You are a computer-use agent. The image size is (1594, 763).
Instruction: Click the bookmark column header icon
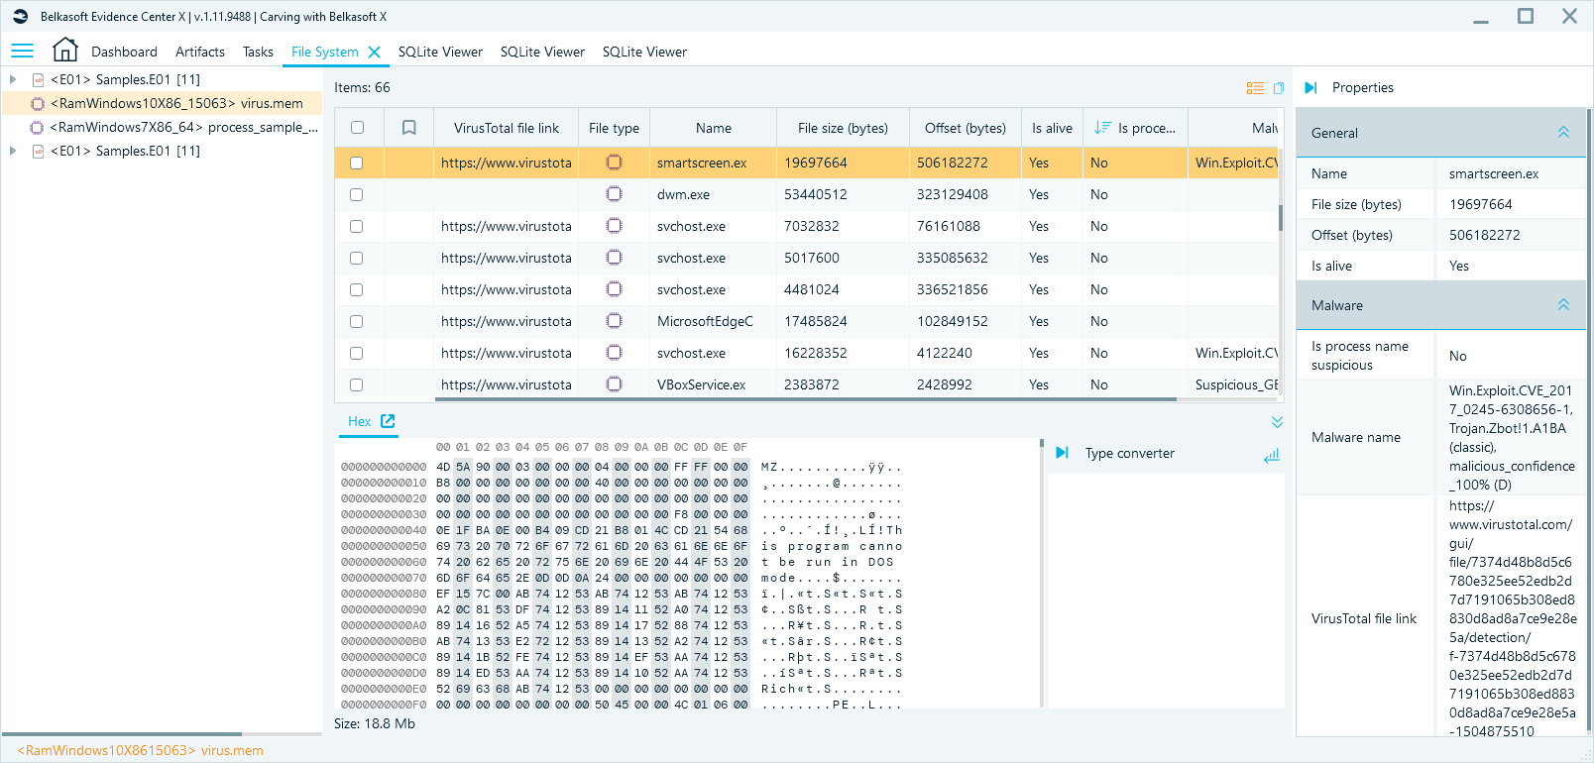pyautogui.click(x=408, y=128)
